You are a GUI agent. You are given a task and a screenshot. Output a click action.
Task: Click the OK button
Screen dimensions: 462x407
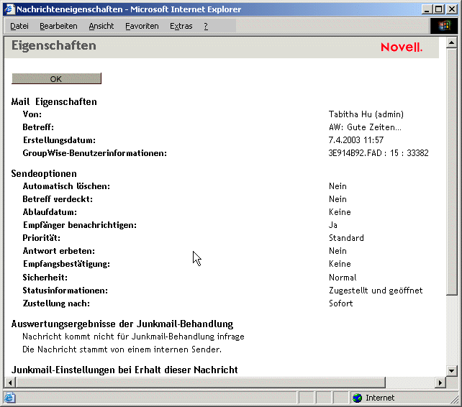point(56,78)
